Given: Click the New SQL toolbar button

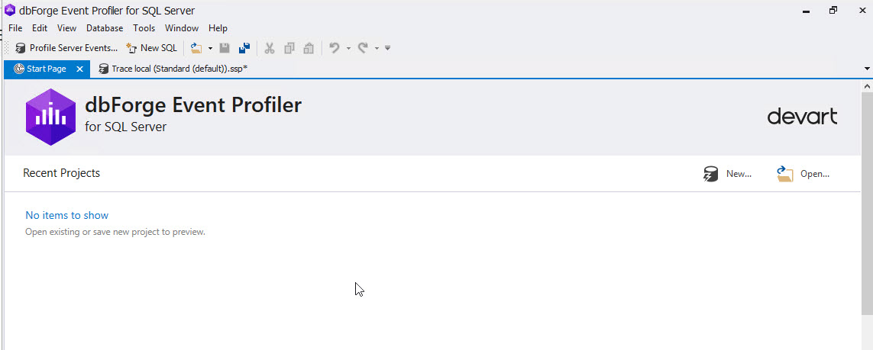Looking at the screenshot, I should tap(151, 48).
